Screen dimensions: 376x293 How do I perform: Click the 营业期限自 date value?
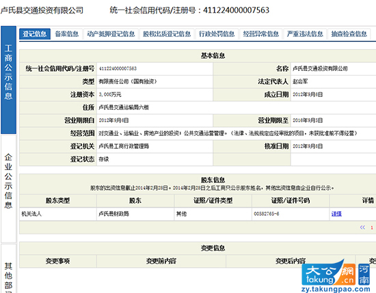113,120
